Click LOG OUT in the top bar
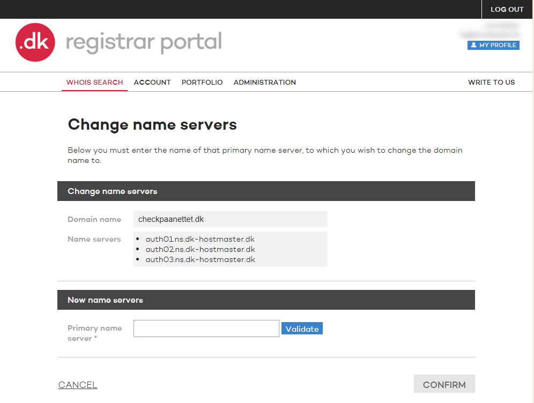The height and width of the screenshot is (403, 534). [507, 9]
